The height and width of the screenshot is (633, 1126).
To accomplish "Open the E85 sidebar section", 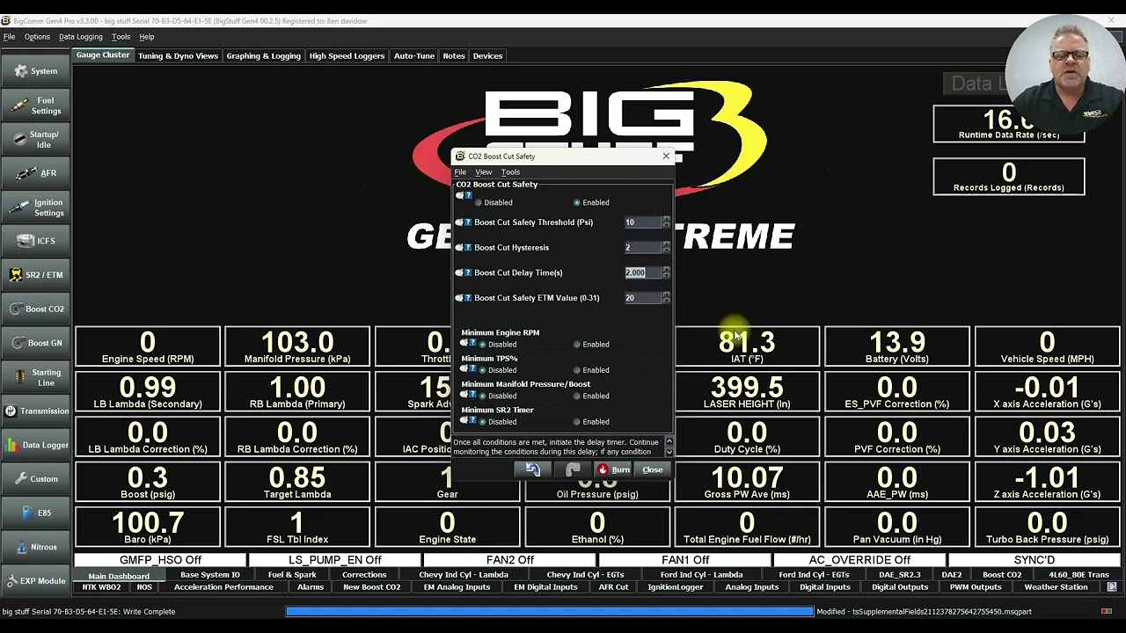I will tap(36, 513).
